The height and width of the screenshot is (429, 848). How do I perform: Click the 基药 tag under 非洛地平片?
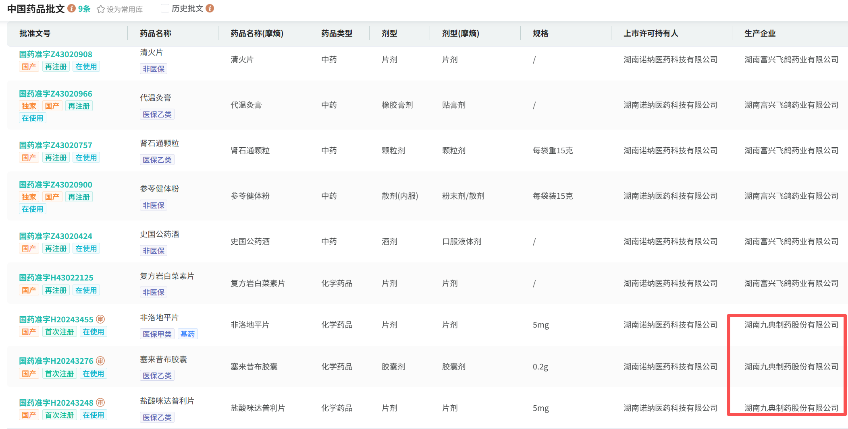pos(188,334)
